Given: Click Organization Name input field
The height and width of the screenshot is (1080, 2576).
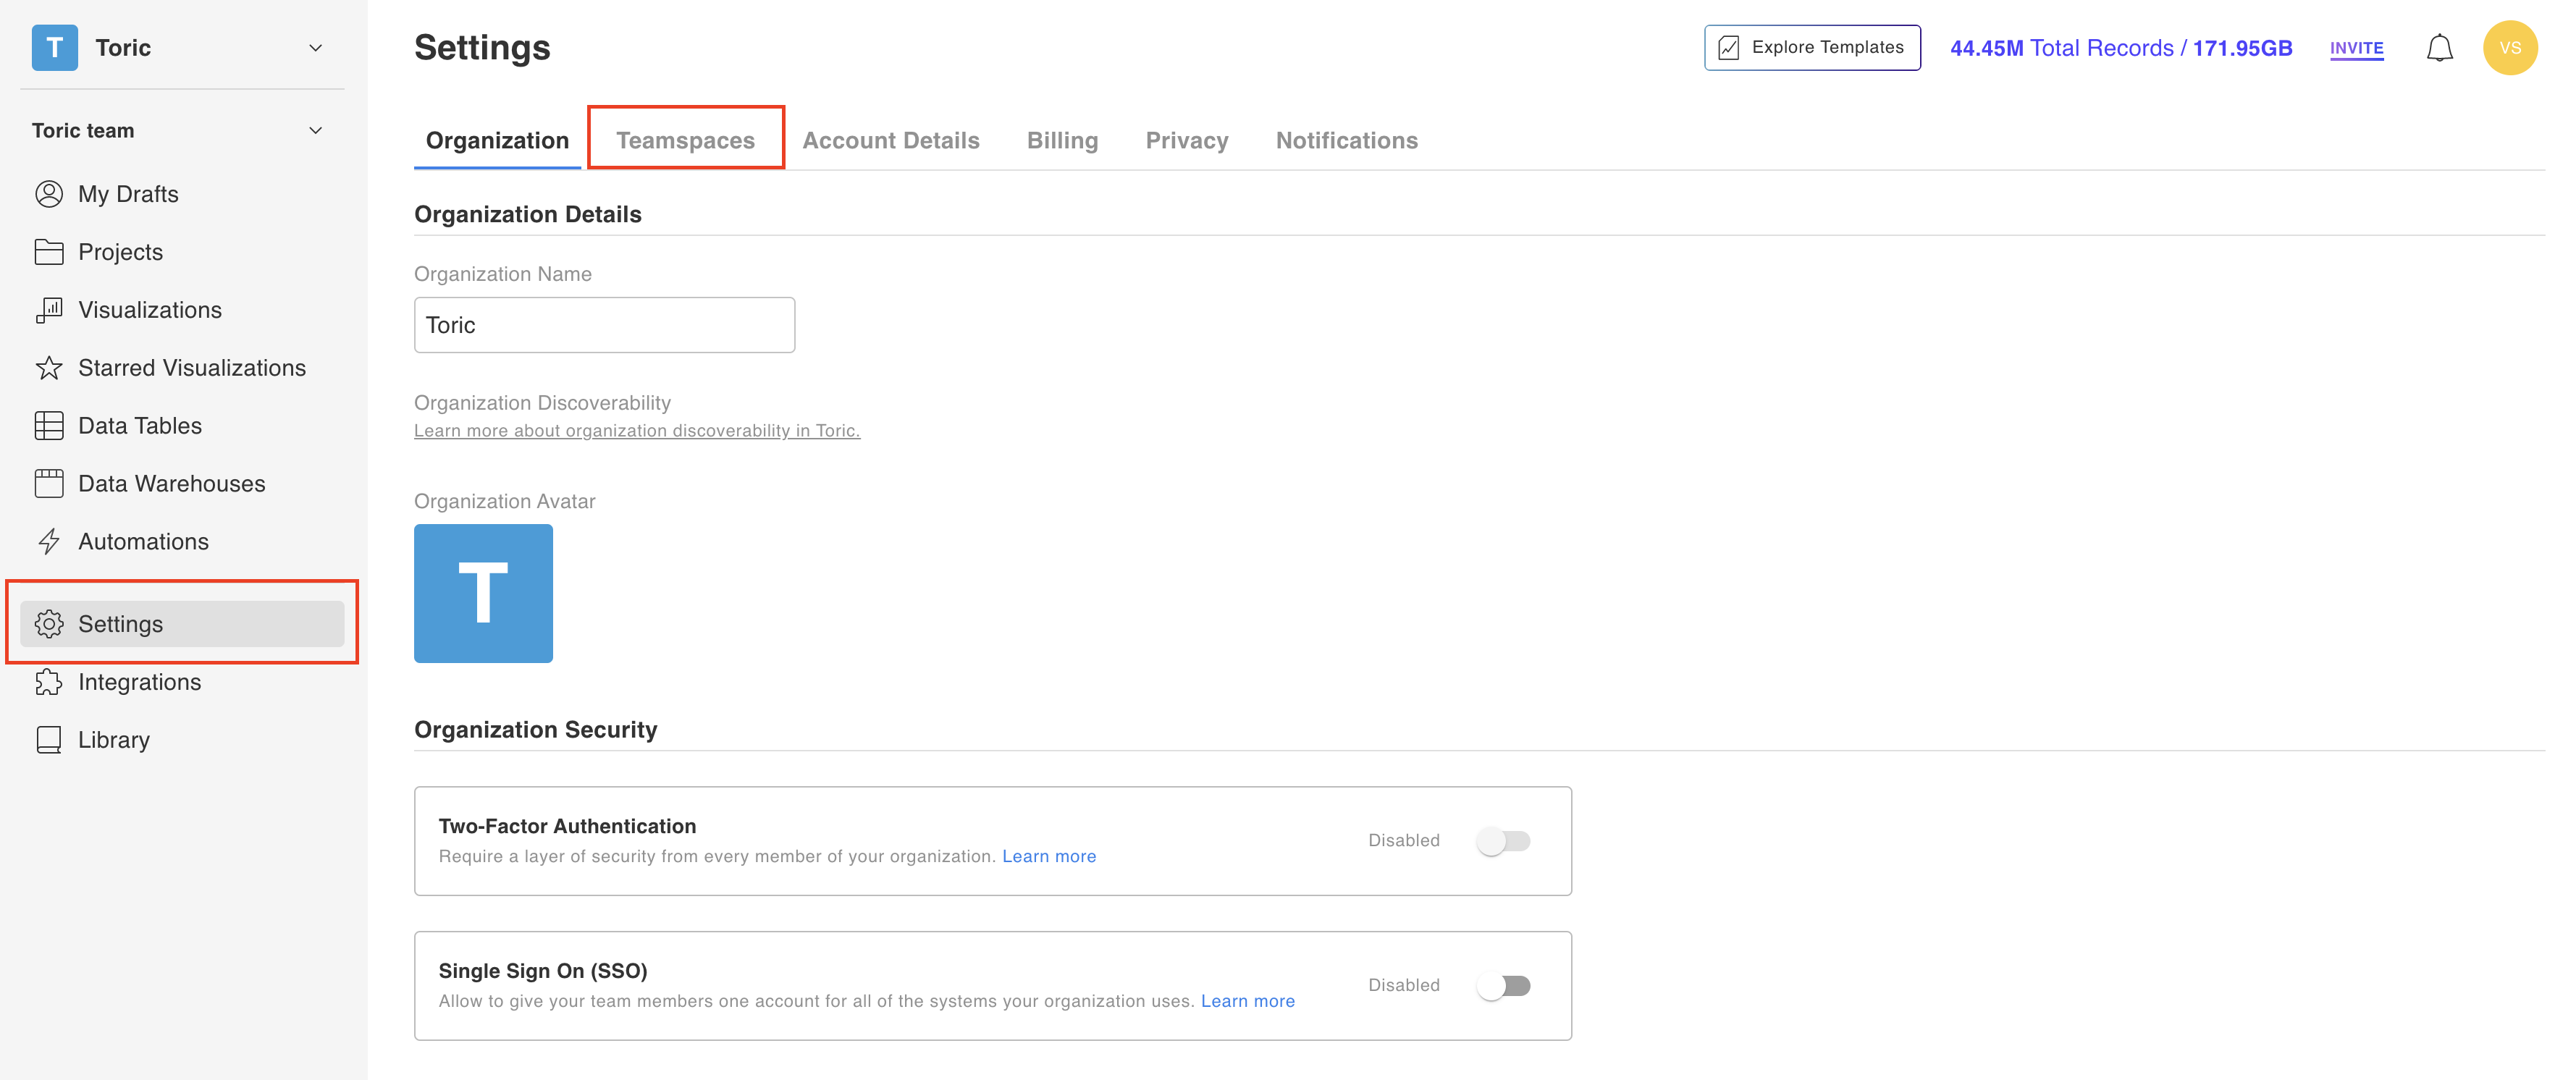Looking at the screenshot, I should pos(604,325).
